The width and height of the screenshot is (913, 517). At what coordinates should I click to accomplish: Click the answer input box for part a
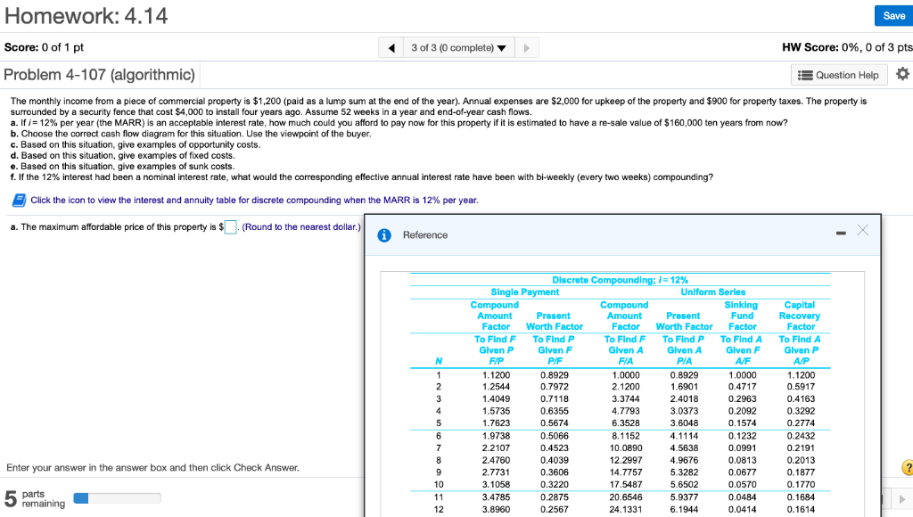233,226
